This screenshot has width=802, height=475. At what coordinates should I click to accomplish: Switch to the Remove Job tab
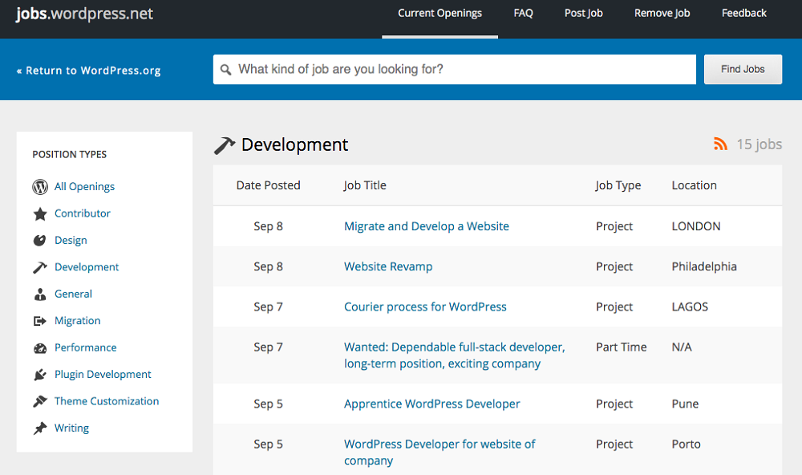click(x=662, y=14)
